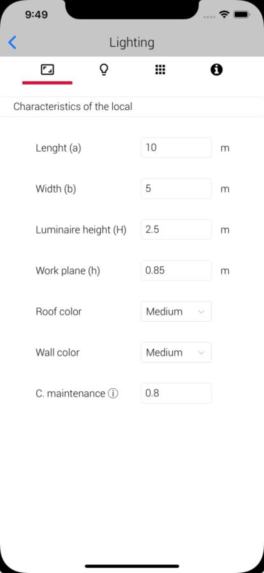Open the grid layout tab icon
This screenshot has width=264, height=573.
click(160, 70)
